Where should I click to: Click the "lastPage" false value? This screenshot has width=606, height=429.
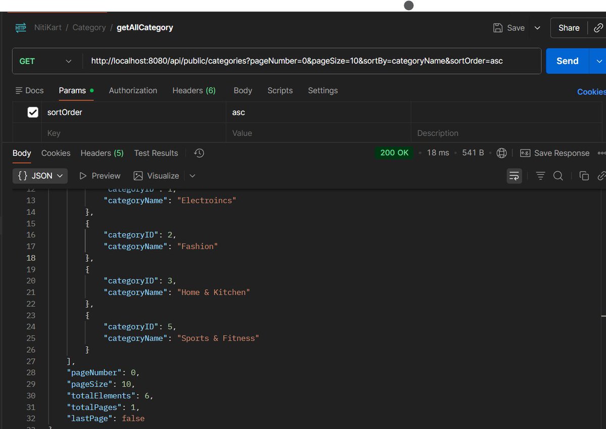[133, 419]
